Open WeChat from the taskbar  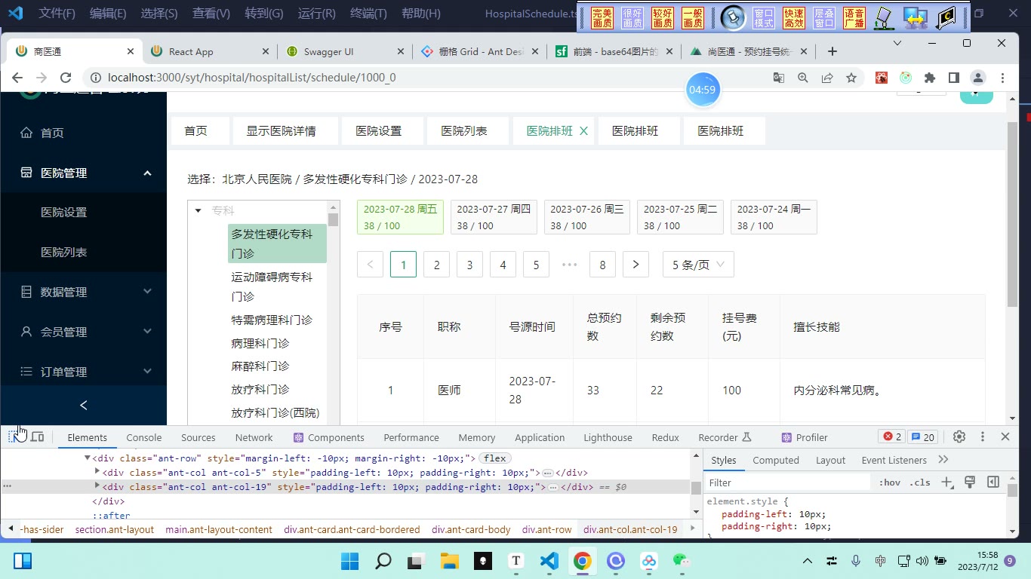pos(682,561)
